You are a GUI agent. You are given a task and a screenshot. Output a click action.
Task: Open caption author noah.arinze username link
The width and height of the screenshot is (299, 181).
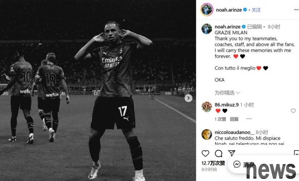pyautogui.click(x=228, y=26)
